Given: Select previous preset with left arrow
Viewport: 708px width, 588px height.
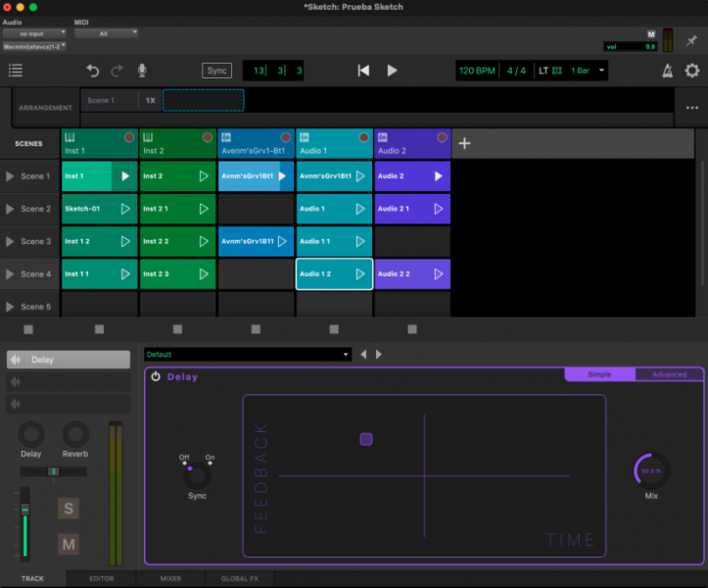Looking at the screenshot, I should tap(363, 355).
